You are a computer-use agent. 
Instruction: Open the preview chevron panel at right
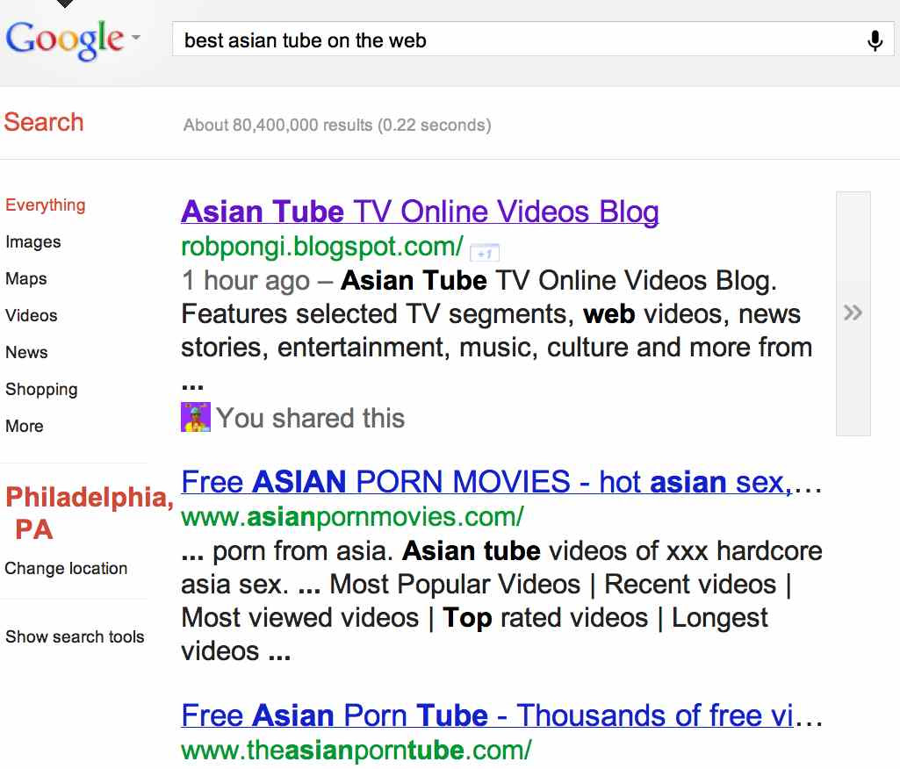point(853,313)
